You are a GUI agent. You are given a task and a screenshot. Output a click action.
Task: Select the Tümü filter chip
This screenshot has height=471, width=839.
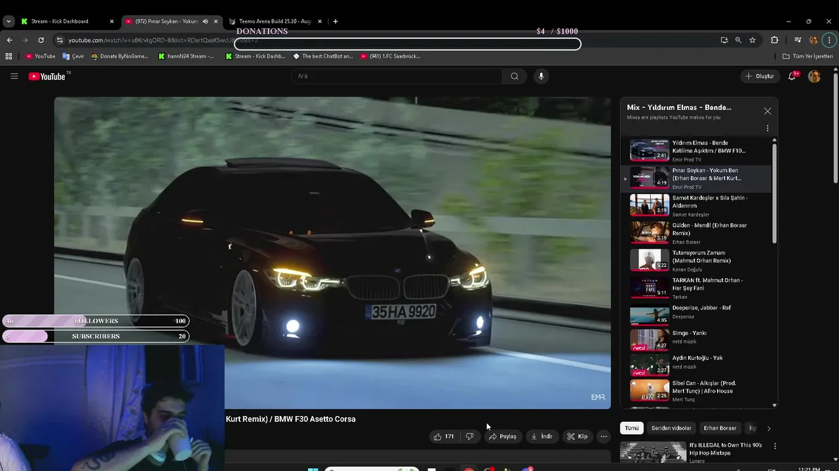click(x=631, y=428)
